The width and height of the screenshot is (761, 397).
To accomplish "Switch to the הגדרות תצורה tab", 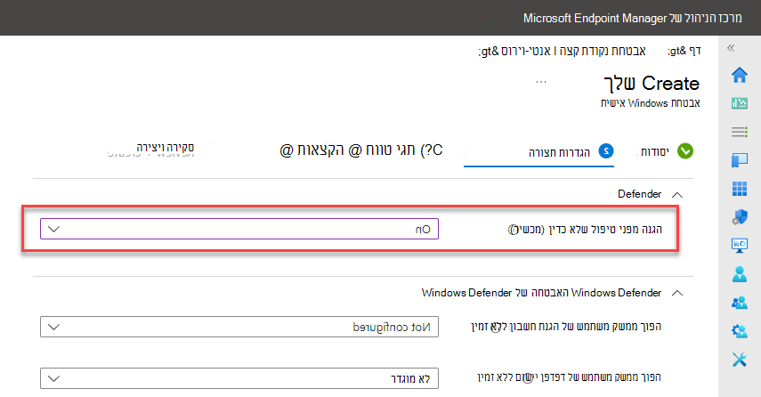I will (x=559, y=152).
